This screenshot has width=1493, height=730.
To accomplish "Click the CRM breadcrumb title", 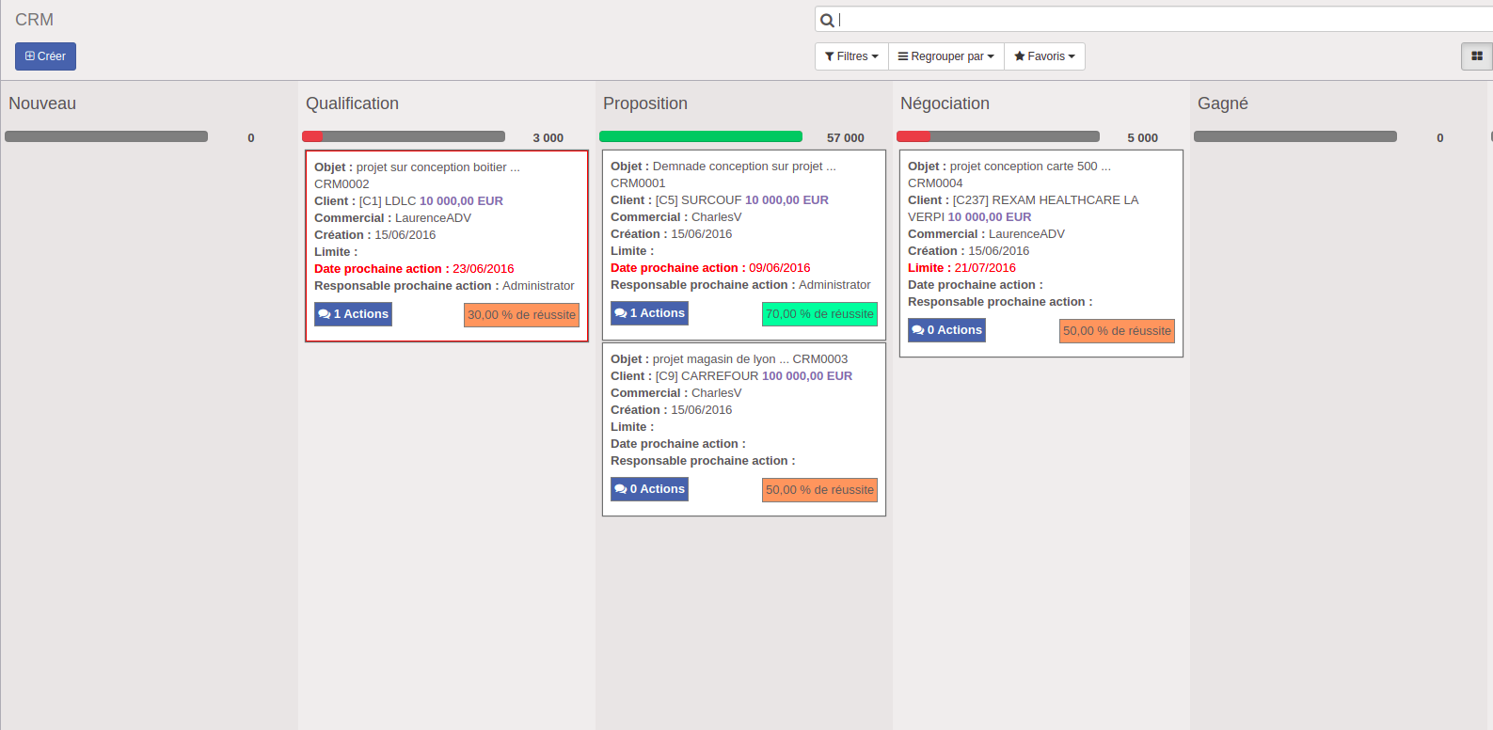I will 34,20.
